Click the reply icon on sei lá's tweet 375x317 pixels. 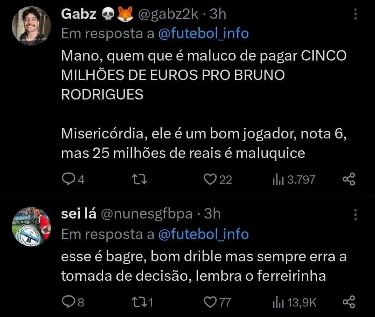point(70,301)
